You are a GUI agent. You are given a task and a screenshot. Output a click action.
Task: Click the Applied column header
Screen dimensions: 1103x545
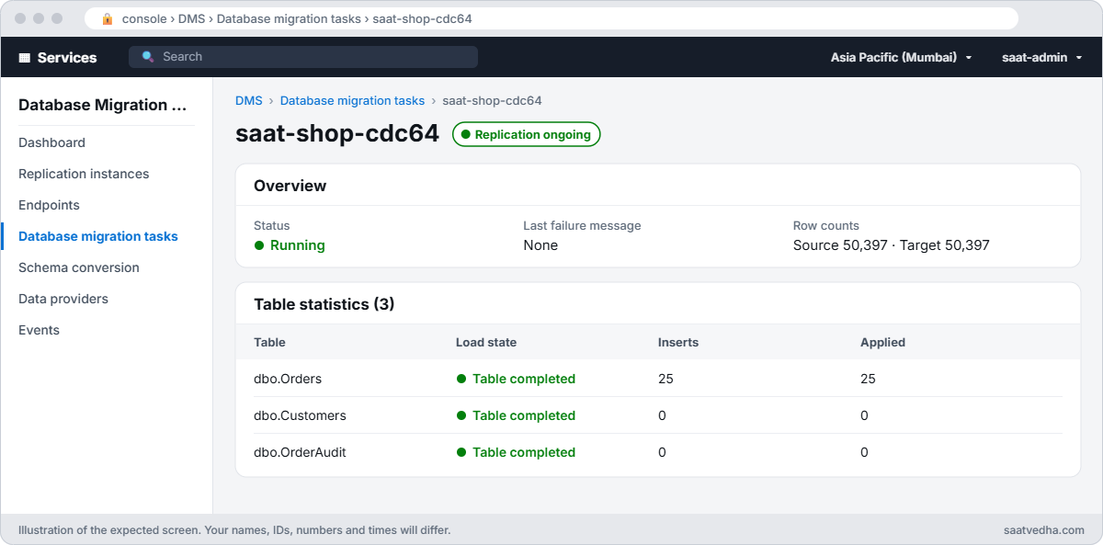click(x=882, y=342)
